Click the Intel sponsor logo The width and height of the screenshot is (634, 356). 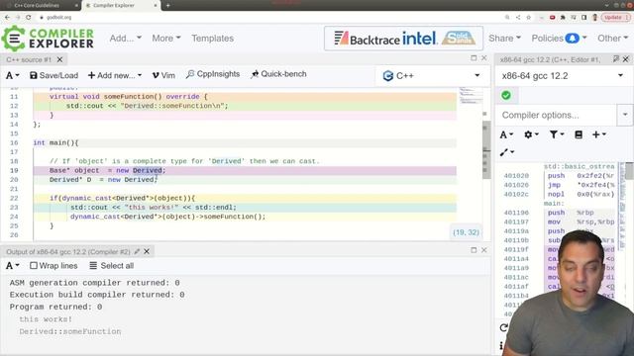click(x=420, y=39)
